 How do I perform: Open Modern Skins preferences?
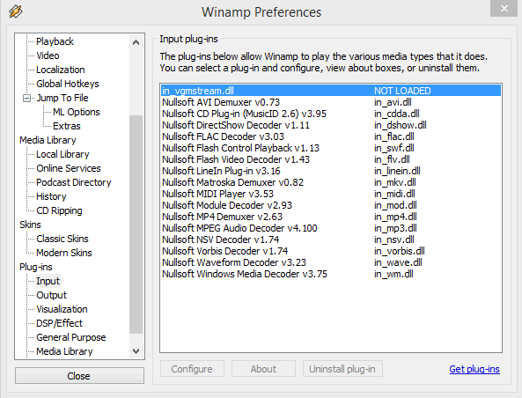[x=64, y=253]
